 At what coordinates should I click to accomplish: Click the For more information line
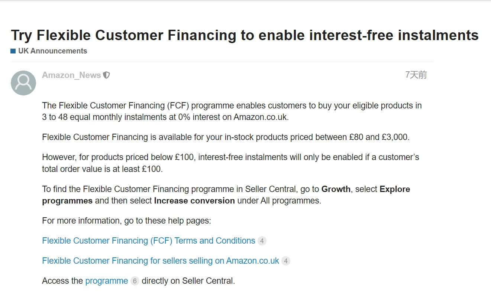(x=126, y=221)
